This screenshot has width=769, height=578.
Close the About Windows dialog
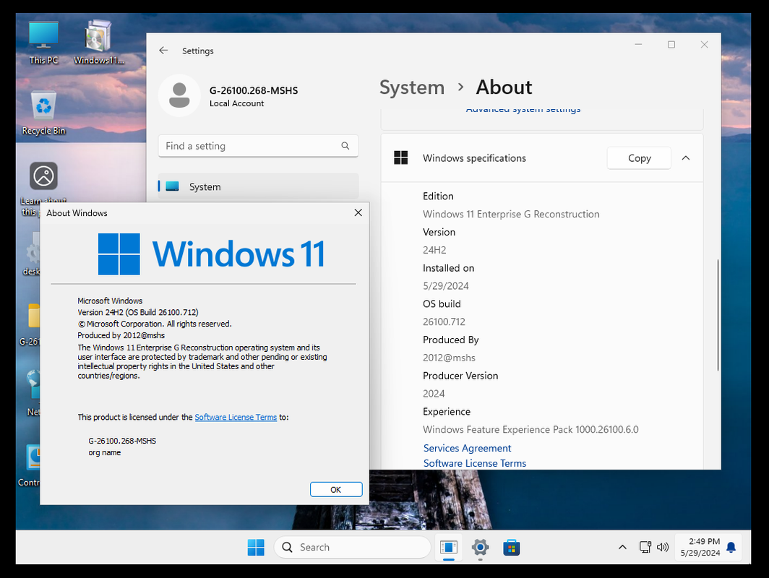coord(358,212)
